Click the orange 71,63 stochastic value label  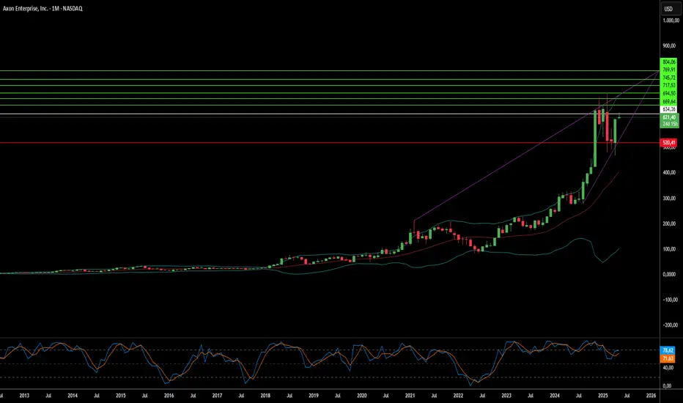coord(668,358)
